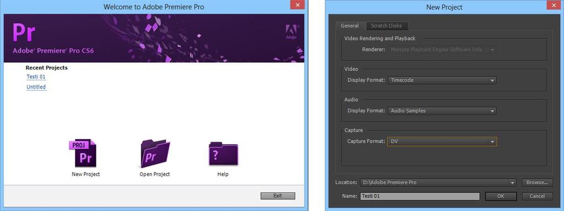Select the General tab

pyautogui.click(x=350, y=26)
